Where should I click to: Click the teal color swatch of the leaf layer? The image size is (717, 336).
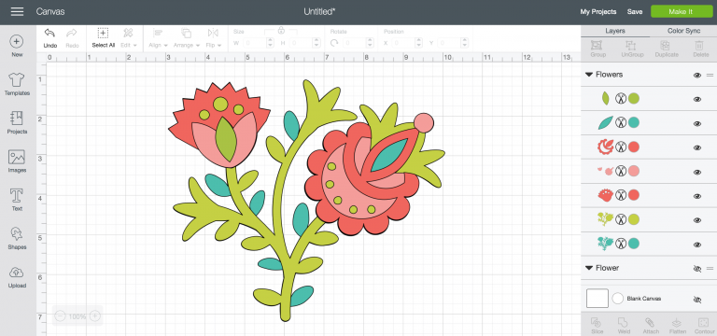[633, 122]
